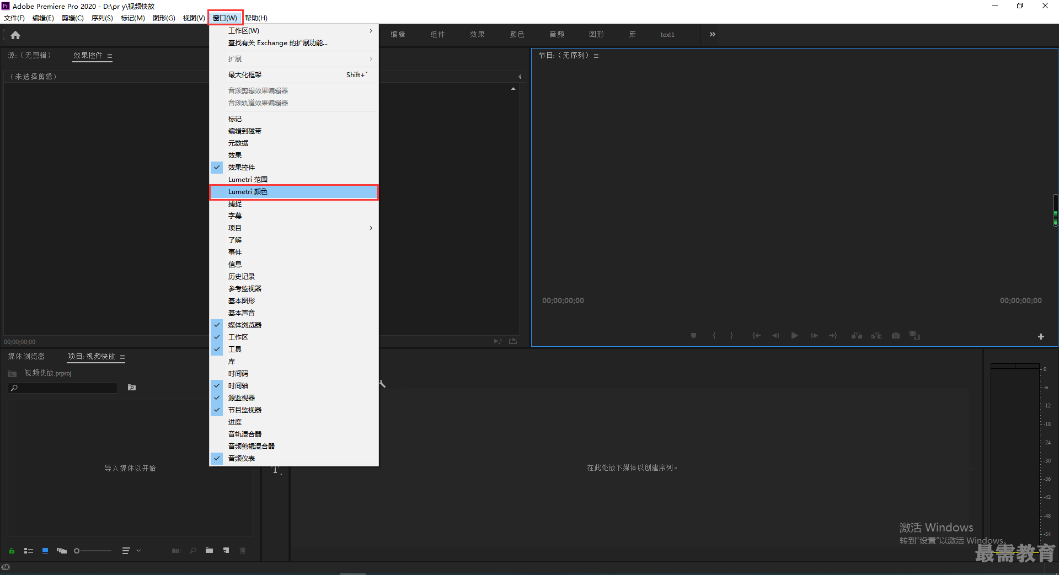Open the 效果控件 panel menu
Screen dimensions: 1059x575
pyautogui.click(x=110, y=56)
